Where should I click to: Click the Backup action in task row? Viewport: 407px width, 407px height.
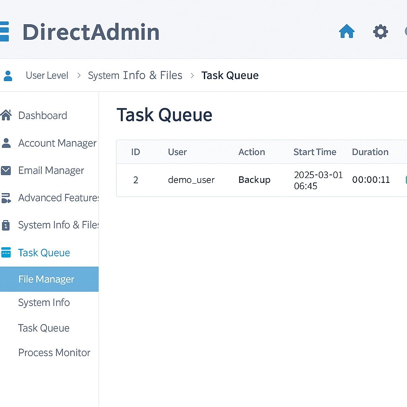pyautogui.click(x=254, y=180)
